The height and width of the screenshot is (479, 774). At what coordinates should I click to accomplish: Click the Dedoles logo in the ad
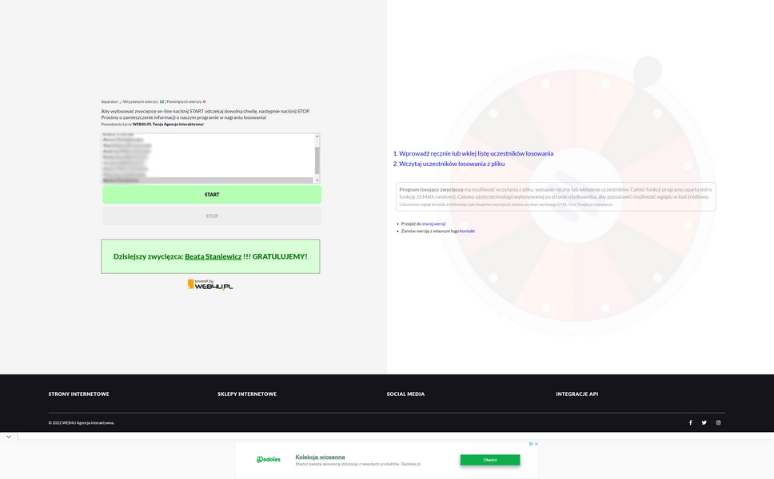click(x=269, y=460)
